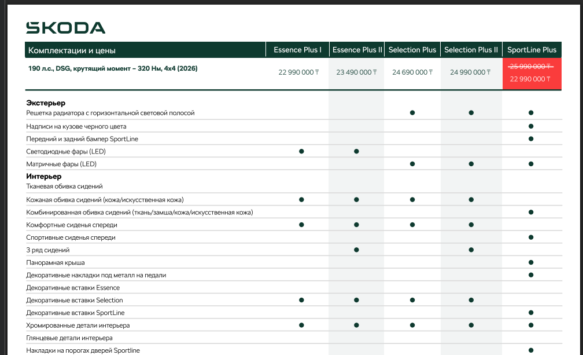
Task: Click 'Декоративные вставки Essence' row label
Action: click(73, 288)
